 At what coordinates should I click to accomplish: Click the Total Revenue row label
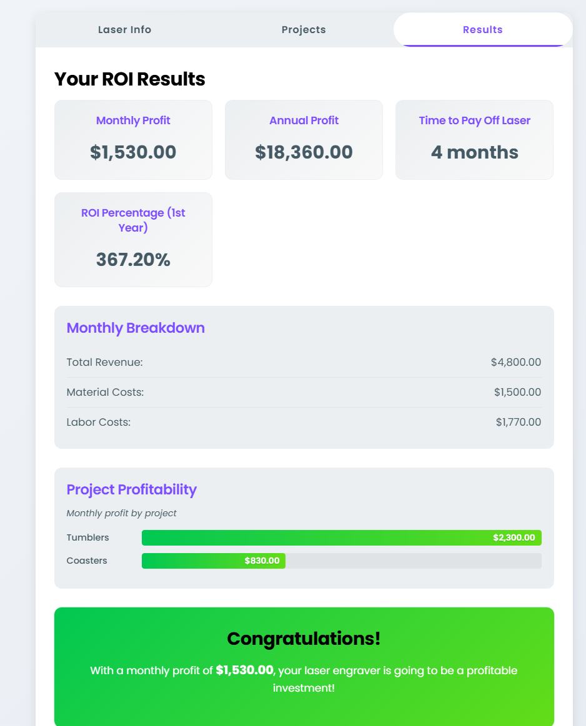pos(104,362)
